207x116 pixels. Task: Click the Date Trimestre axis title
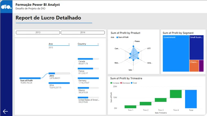tap(161, 113)
